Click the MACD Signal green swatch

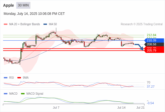[23, 94]
